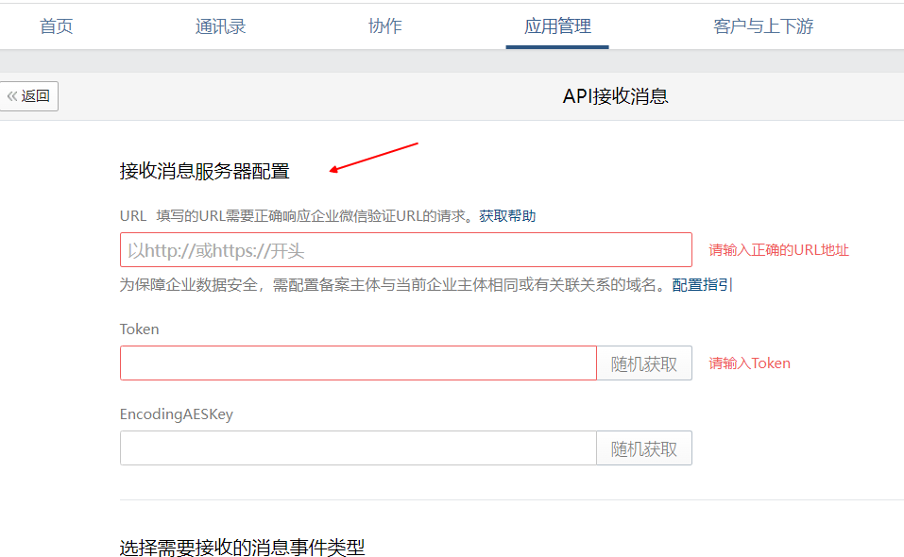Focus the URL input field
Image resolution: width=904 pixels, height=557 pixels.
(406, 250)
